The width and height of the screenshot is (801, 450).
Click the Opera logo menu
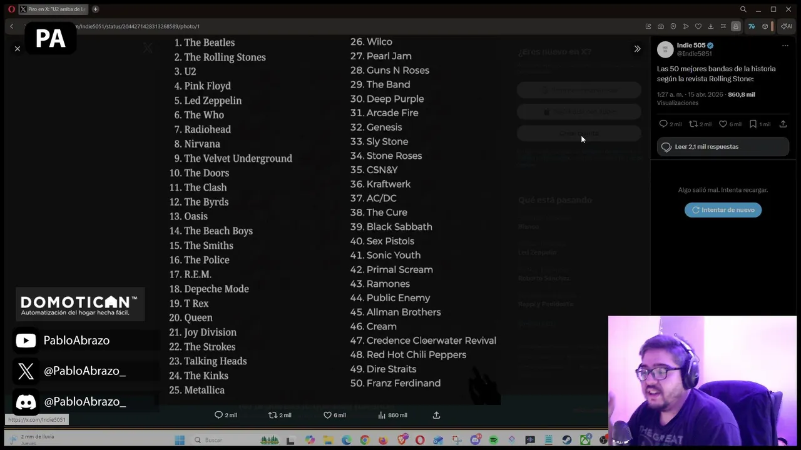11,9
